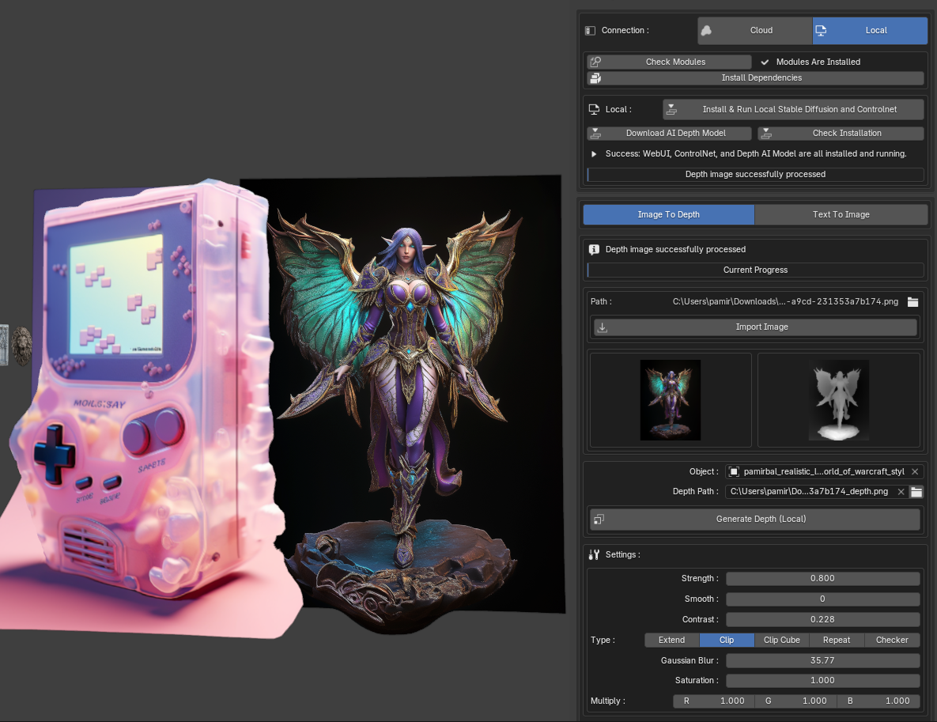Open the file browser for Depth Path
Screen dimensions: 937x722
point(916,491)
